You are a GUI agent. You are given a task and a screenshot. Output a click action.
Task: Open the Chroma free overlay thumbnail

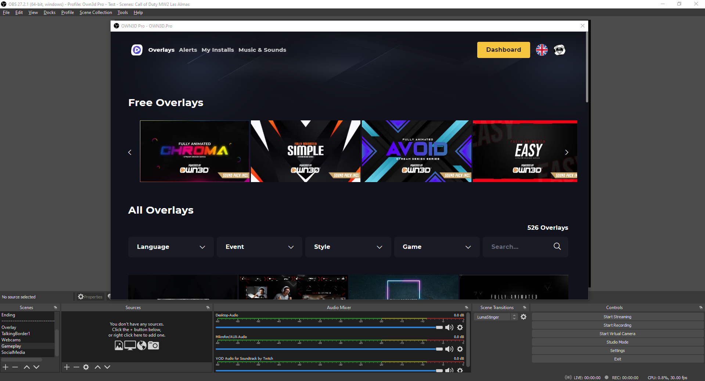pyautogui.click(x=195, y=151)
